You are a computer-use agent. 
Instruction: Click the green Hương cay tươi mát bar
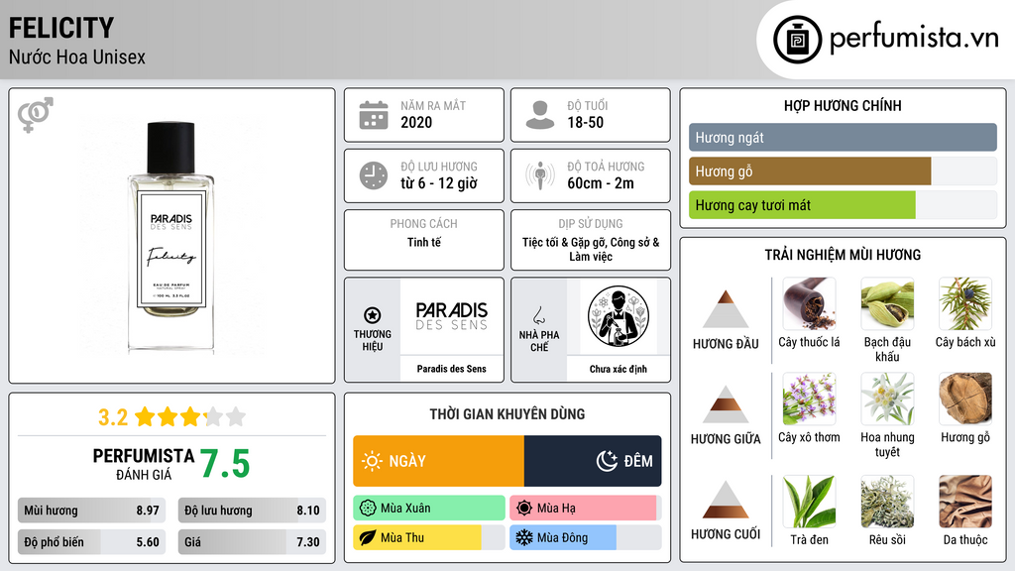point(843,205)
